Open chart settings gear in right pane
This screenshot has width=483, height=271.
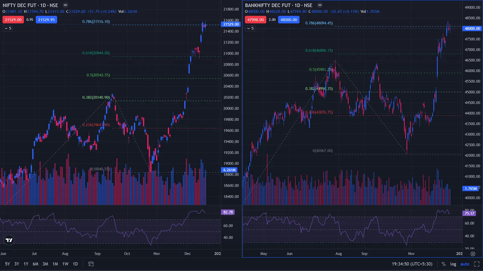473,254
